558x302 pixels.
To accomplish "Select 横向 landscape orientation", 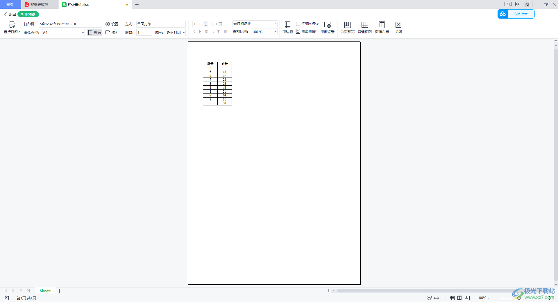I will [x=112, y=33].
